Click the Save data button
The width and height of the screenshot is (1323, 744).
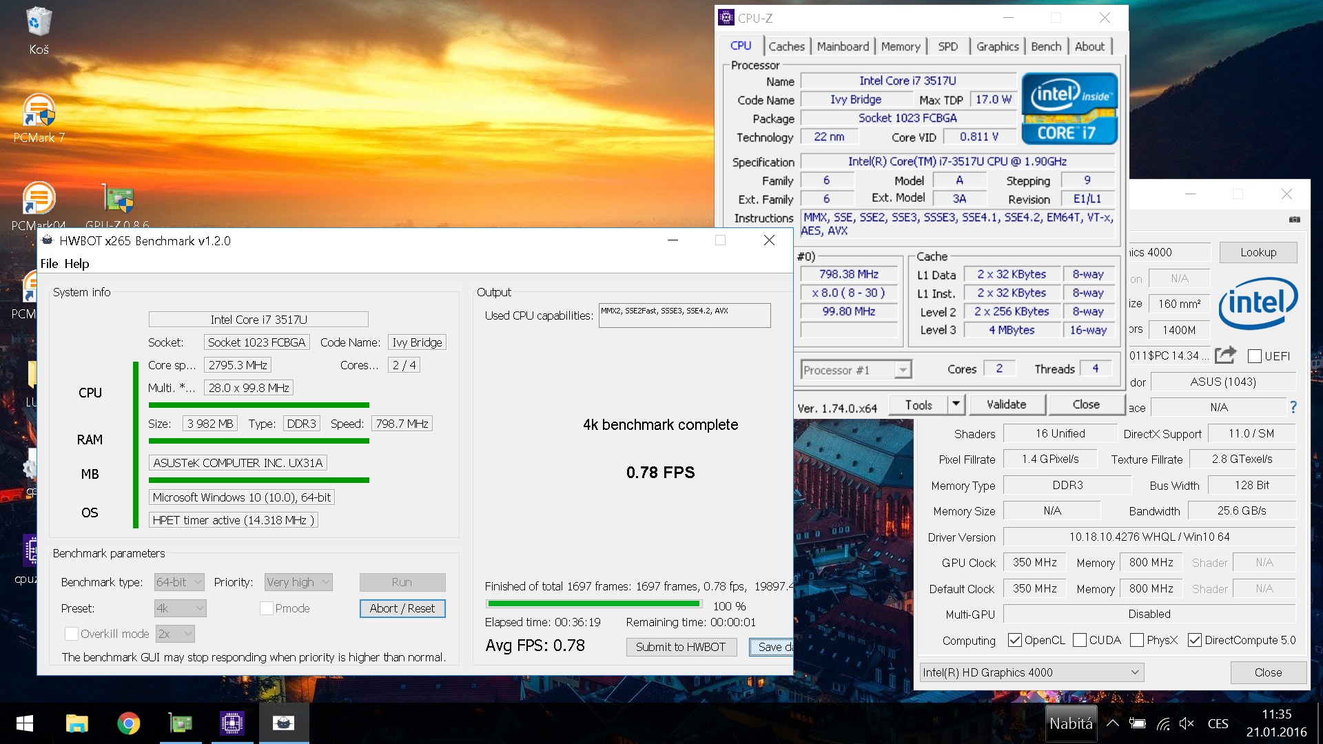tap(771, 647)
